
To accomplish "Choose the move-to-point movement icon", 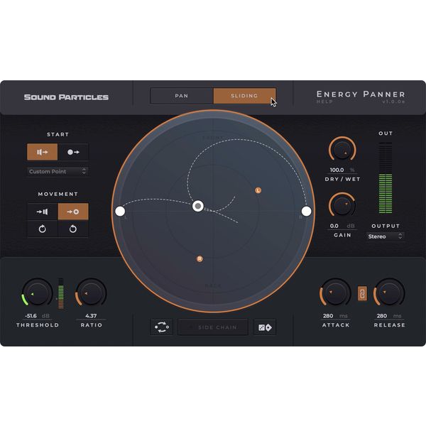I will click(x=73, y=212).
